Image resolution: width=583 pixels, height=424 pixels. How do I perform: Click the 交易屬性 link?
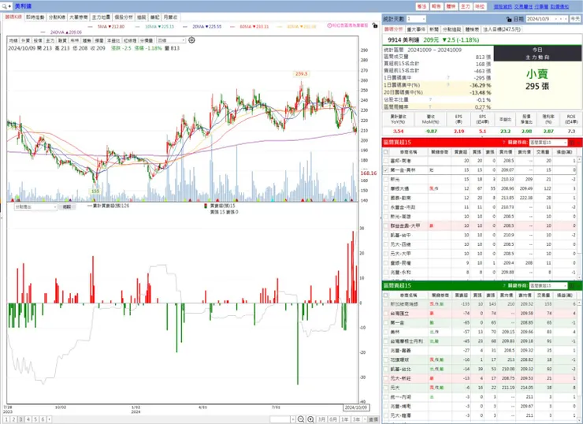coord(523,6)
